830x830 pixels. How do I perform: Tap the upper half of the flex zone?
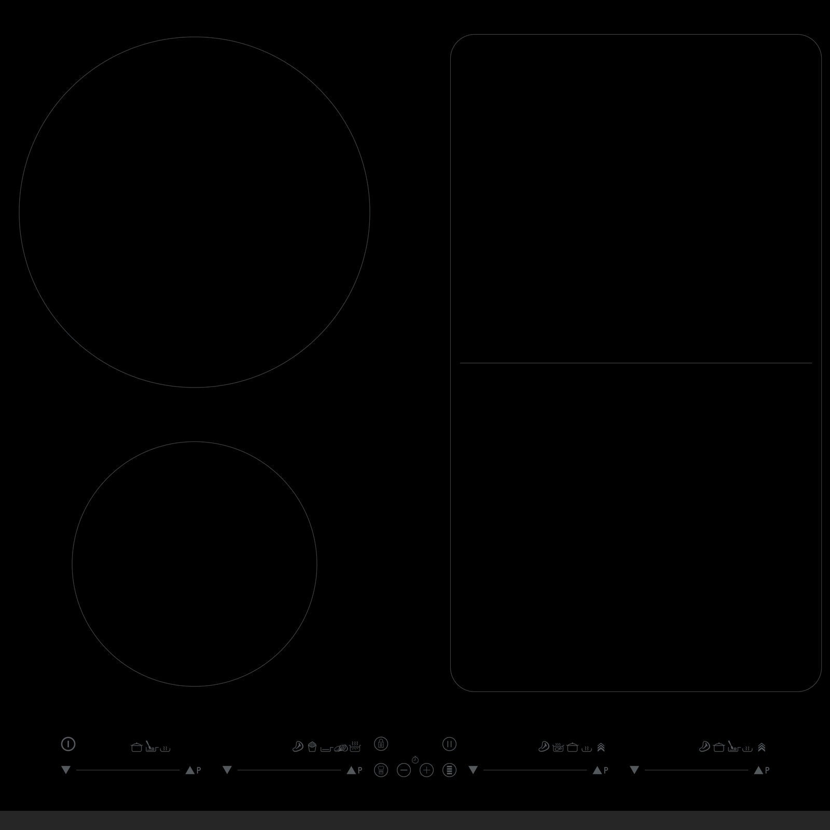pos(636,199)
